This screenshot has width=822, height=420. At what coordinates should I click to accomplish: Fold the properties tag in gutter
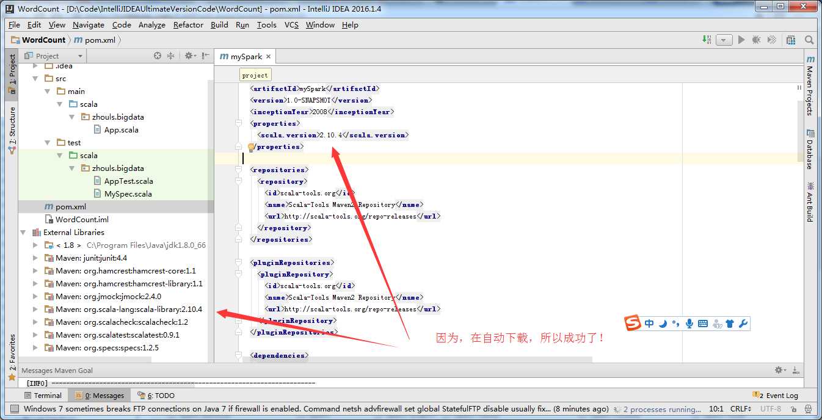(239, 123)
